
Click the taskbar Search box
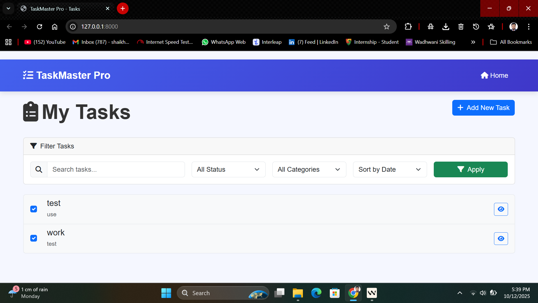pos(223,293)
